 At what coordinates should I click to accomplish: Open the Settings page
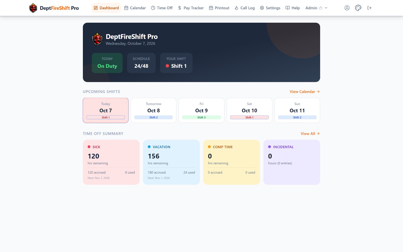(270, 8)
